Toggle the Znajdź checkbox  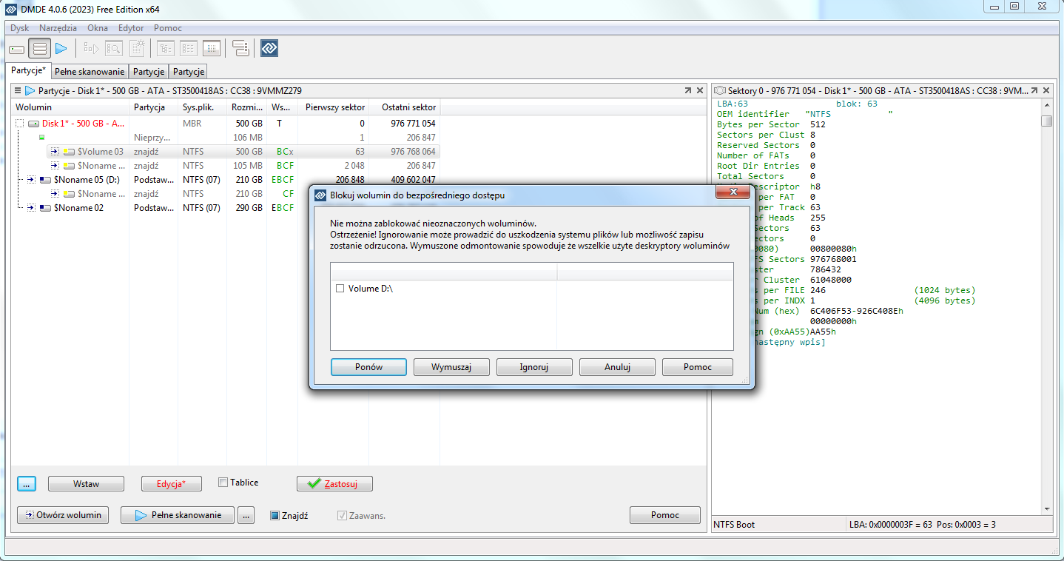point(275,515)
